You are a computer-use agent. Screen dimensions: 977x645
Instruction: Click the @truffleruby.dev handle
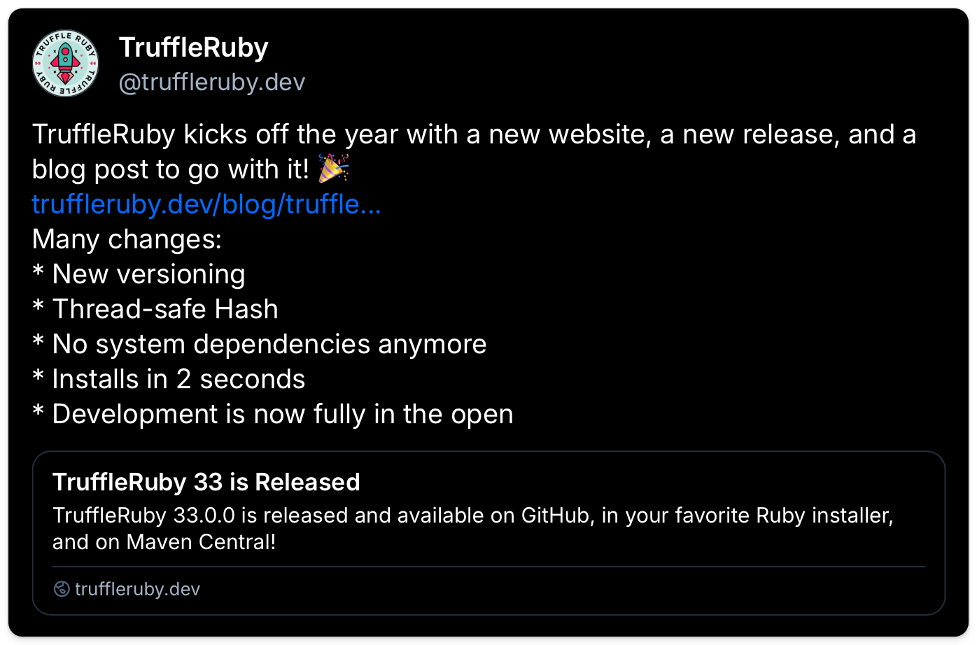pos(212,83)
